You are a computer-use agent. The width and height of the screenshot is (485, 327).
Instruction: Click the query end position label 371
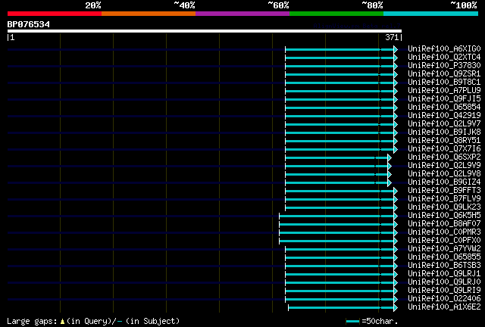tap(392, 37)
